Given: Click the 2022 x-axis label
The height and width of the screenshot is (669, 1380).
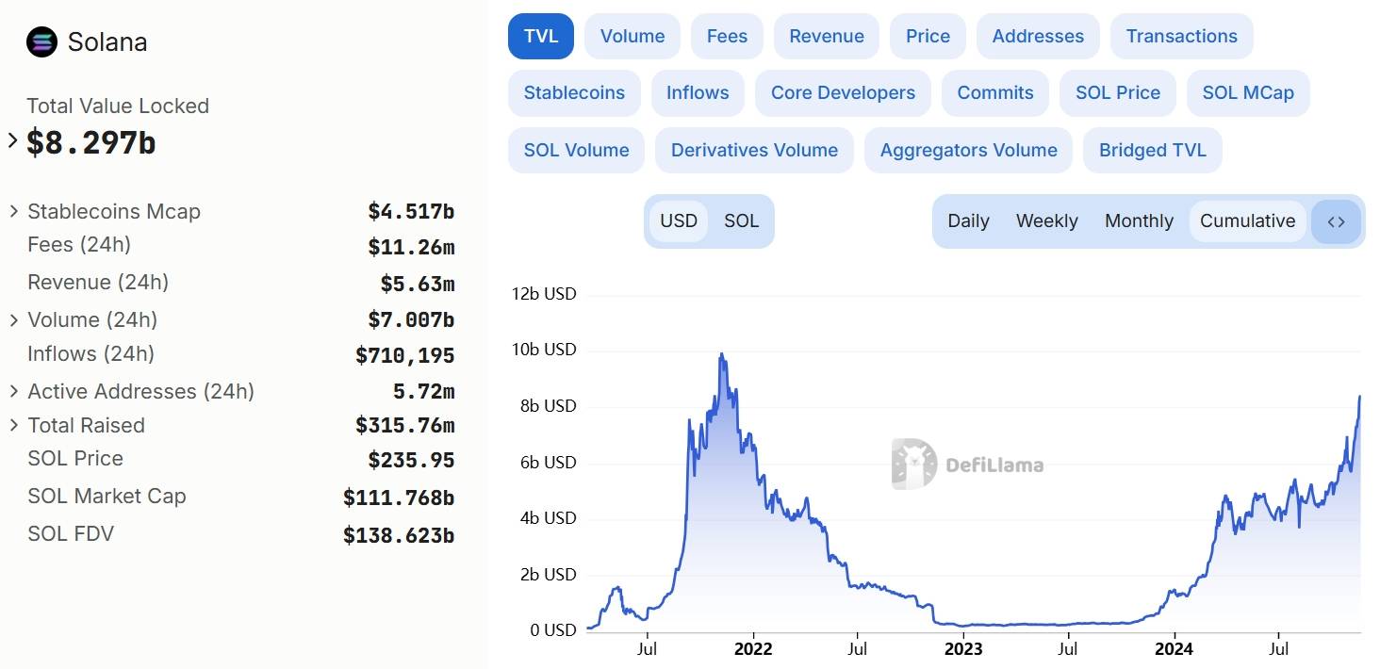Looking at the screenshot, I should click(753, 649).
